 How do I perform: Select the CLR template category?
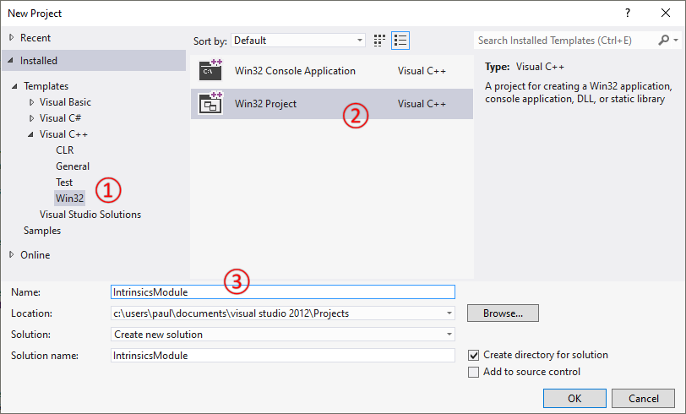click(x=65, y=150)
